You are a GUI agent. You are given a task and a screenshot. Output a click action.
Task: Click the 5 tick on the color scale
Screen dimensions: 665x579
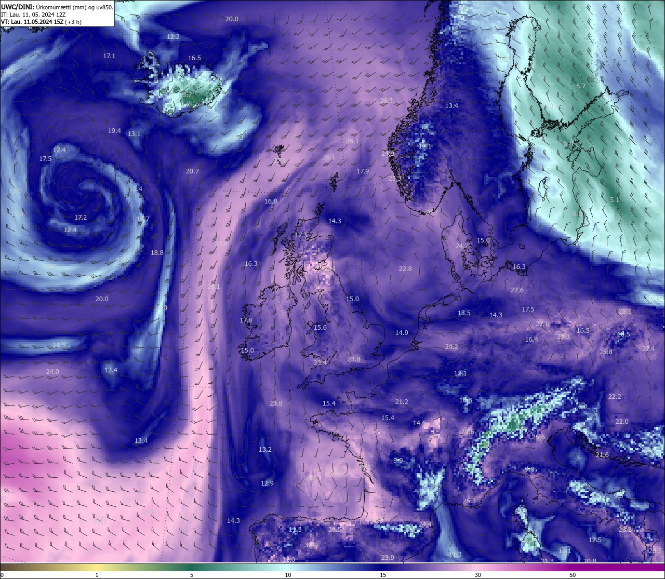[x=192, y=575]
